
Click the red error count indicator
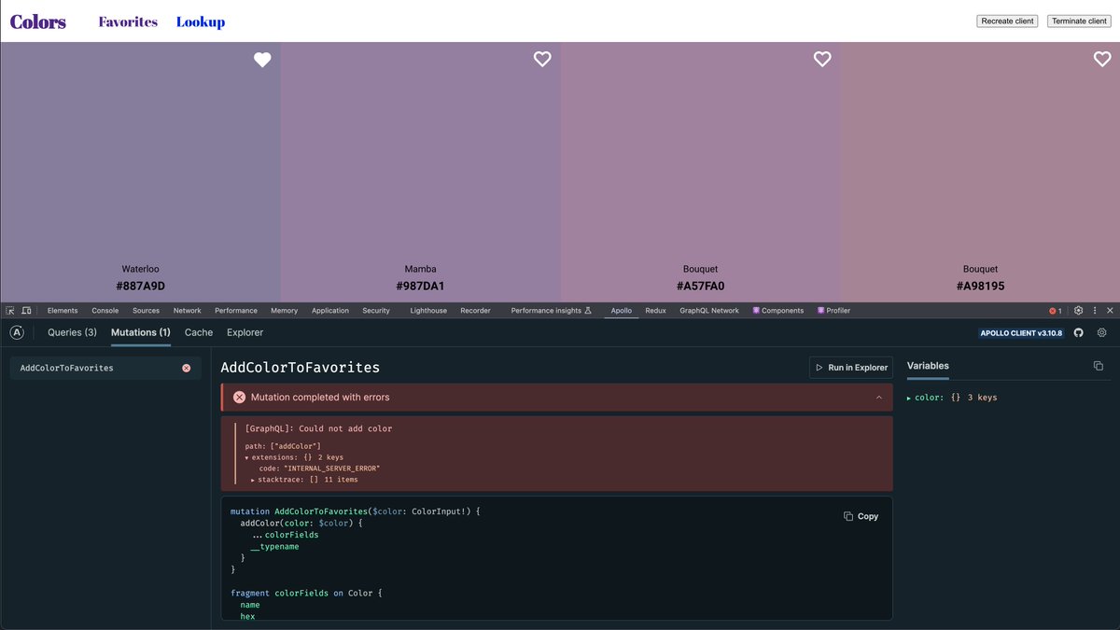click(1056, 311)
